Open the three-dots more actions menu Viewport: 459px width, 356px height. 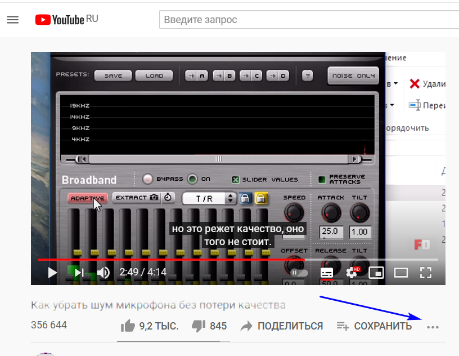[433, 327]
